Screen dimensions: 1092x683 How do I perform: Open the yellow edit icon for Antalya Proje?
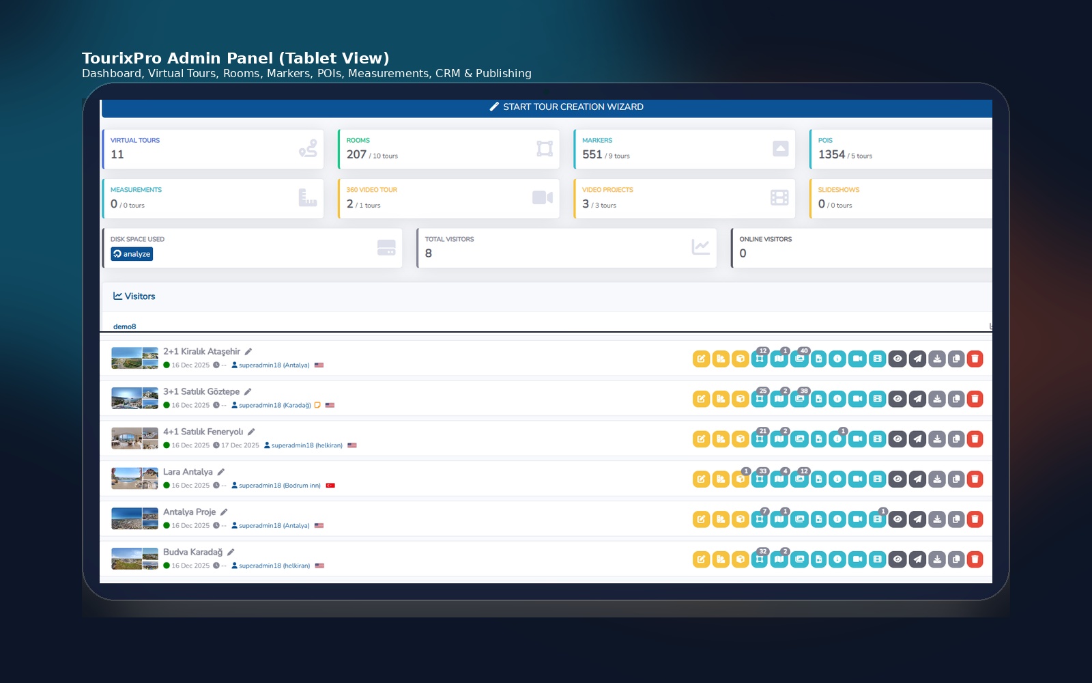pyautogui.click(x=701, y=520)
